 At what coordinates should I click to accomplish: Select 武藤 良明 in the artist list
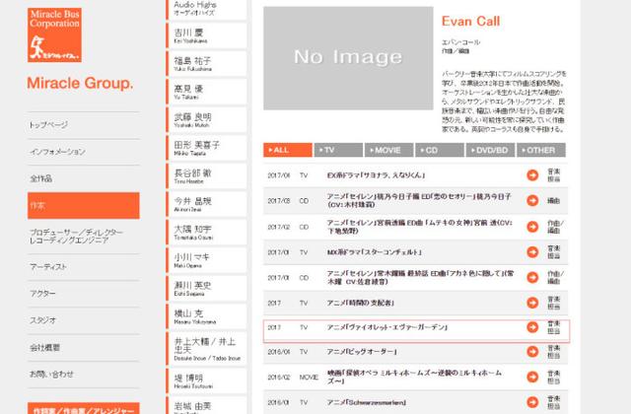click(206, 120)
